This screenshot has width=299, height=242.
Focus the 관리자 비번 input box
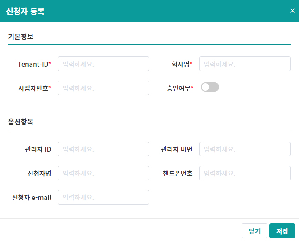(245, 149)
